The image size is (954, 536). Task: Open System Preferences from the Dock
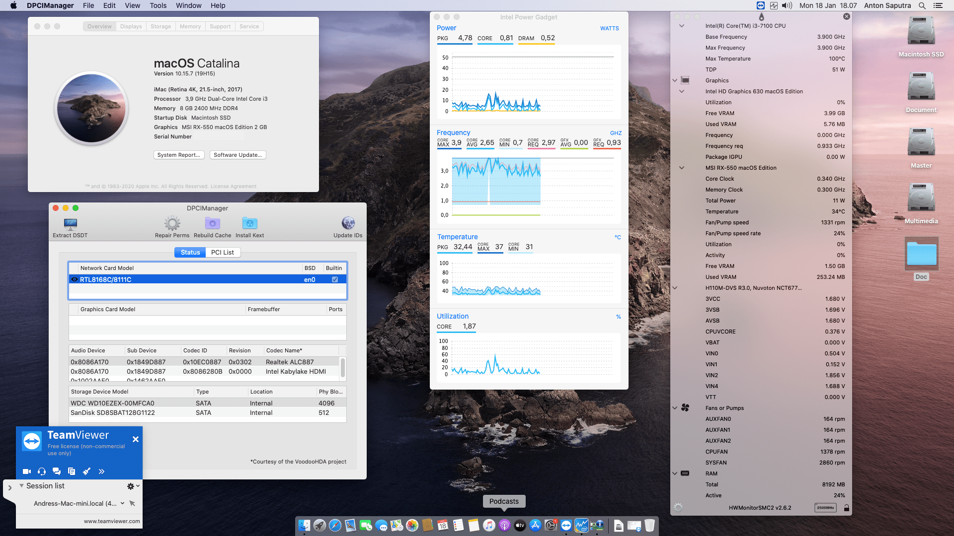click(551, 525)
